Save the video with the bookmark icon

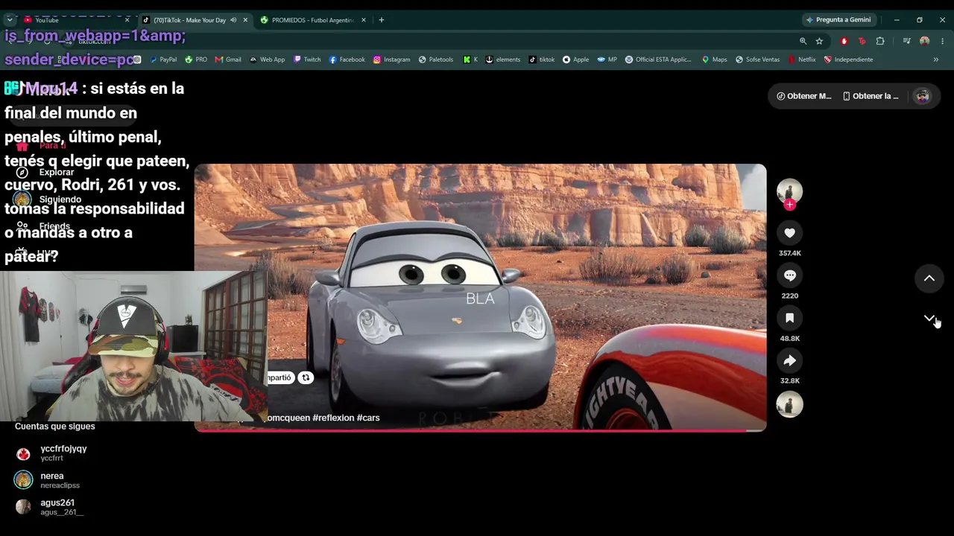(789, 318)
